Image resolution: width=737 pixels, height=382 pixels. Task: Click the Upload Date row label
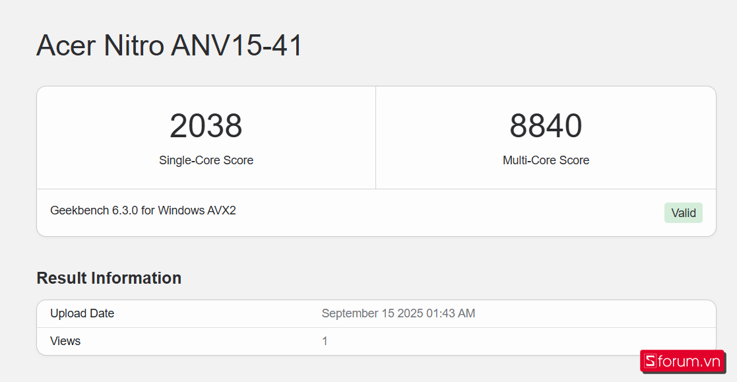82,313
